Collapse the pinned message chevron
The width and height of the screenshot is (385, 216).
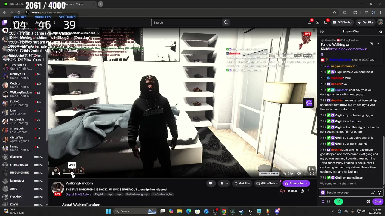coord(378,43)
